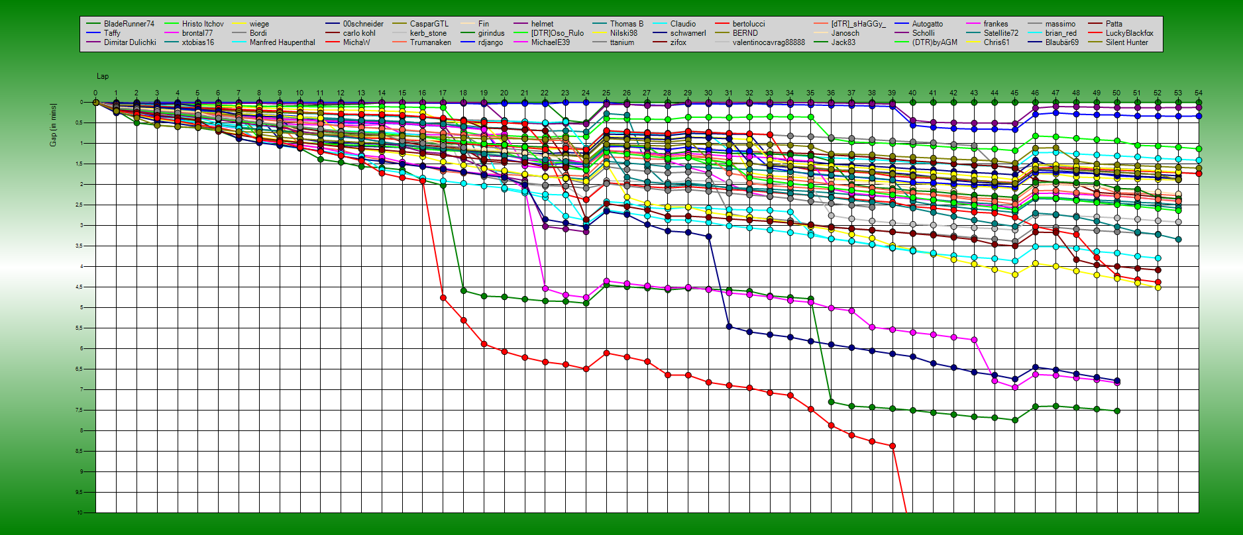Select Manfred Haupenthal legend entry

click(x=282, y=42)
